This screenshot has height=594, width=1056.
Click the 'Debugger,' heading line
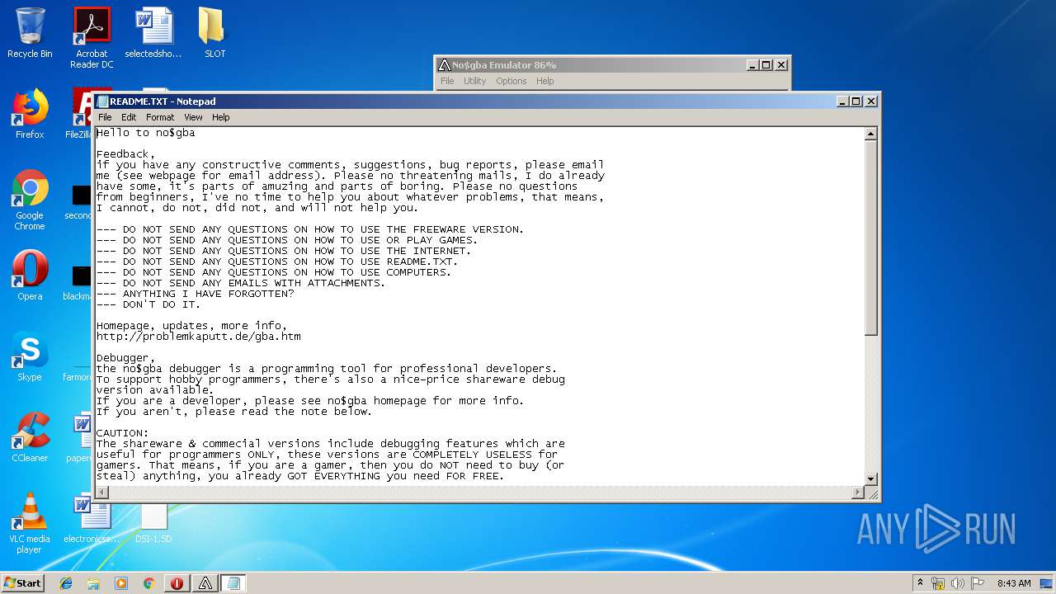tap(125, 358)
